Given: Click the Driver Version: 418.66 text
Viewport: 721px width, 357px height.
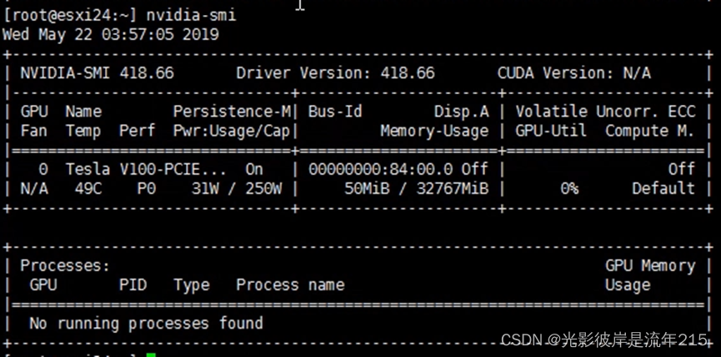Looking at the screenshot, I should click(x=335, y=73).
